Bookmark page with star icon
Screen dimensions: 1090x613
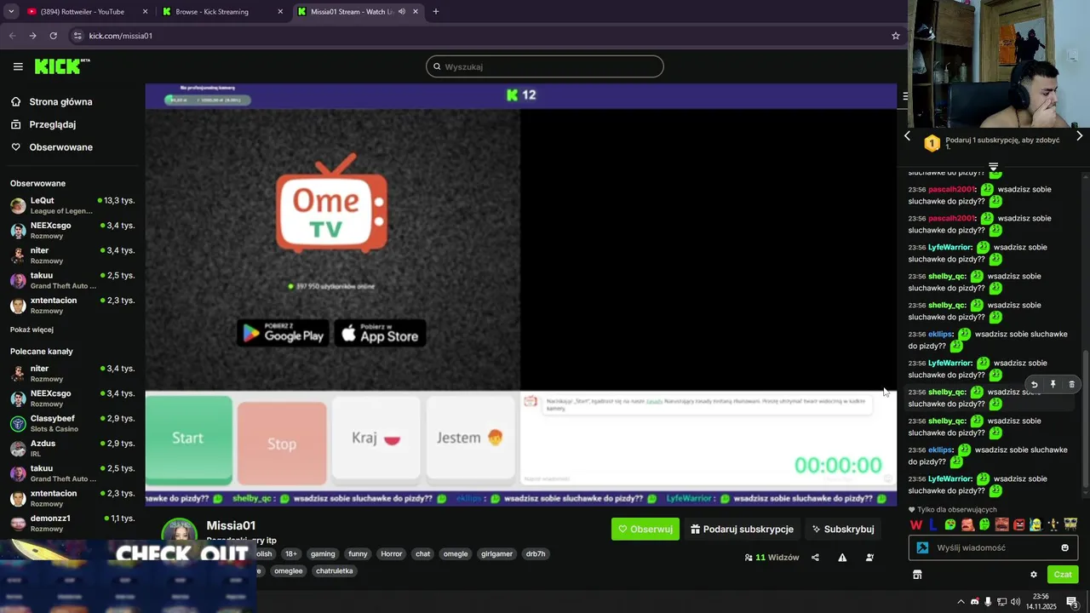(x=896, y=36)
